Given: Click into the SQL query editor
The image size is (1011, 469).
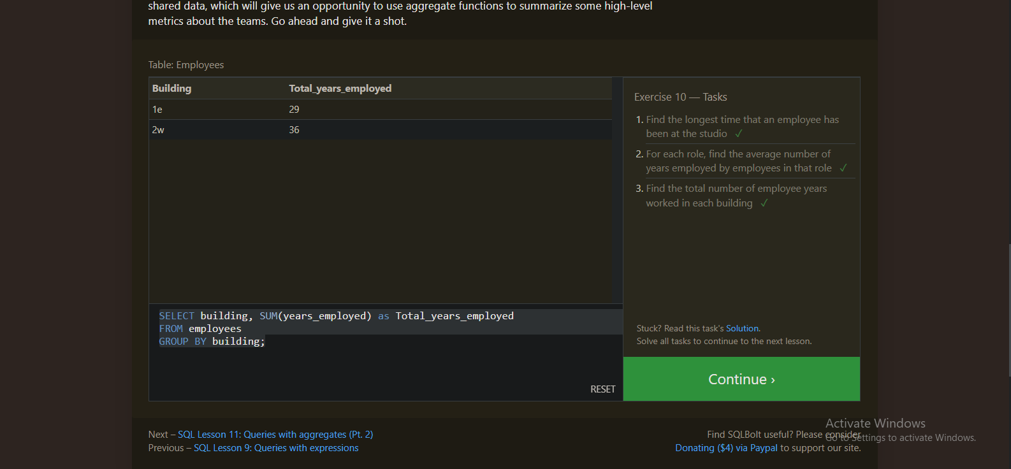Looking at the screenshot, I should point(386,352).
